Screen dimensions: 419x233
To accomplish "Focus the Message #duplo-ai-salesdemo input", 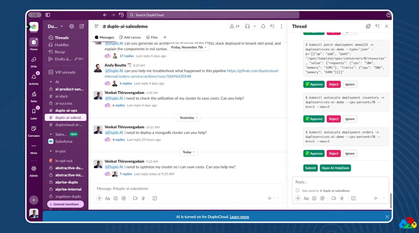I will click(188, 189).
